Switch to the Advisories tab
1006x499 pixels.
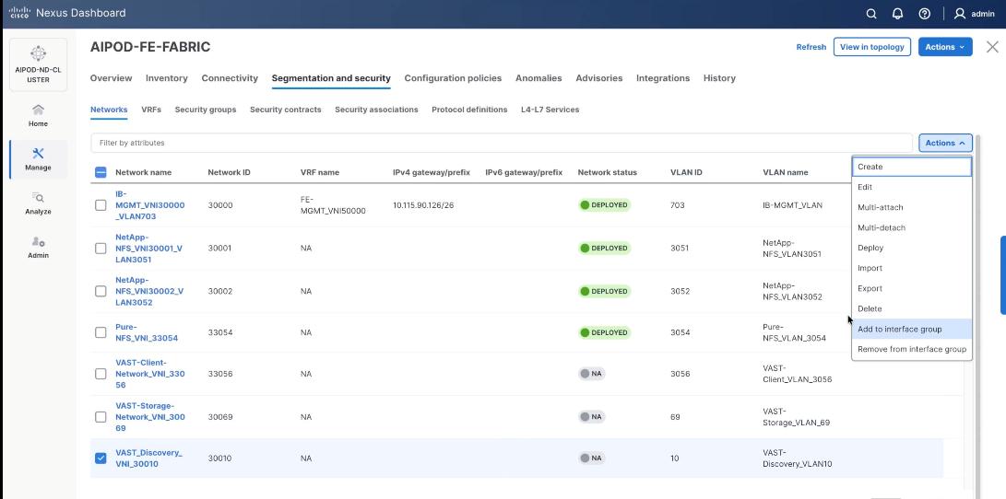coord(599,78)
